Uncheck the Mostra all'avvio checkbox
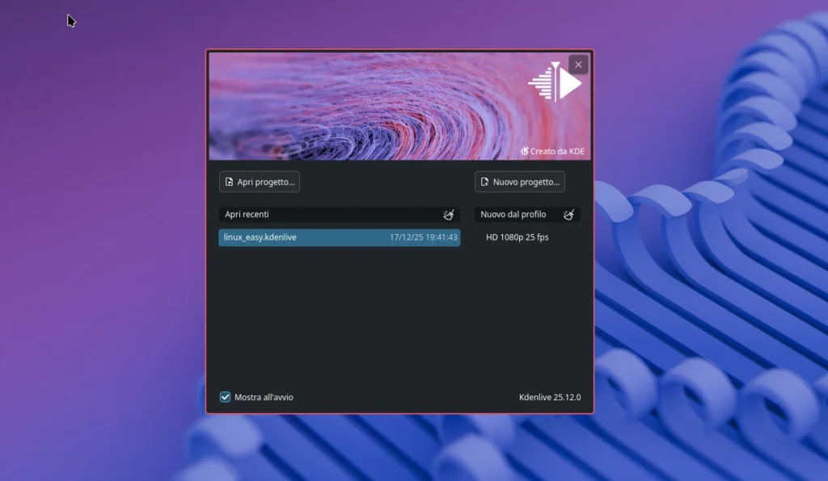Image resolution: width=828 pixels, height=481 pixels. (x=226, y=397)
